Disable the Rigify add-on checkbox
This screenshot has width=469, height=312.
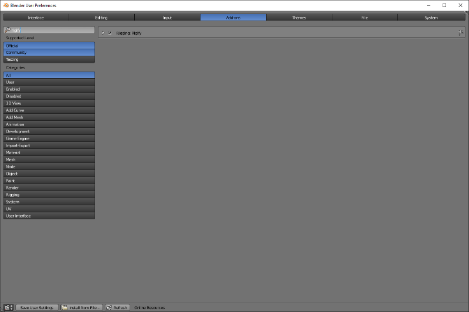110,33
